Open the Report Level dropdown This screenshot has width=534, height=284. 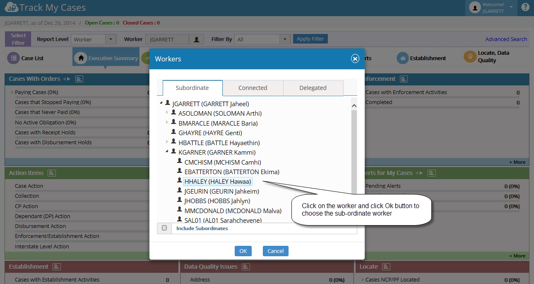coord(111,39)
